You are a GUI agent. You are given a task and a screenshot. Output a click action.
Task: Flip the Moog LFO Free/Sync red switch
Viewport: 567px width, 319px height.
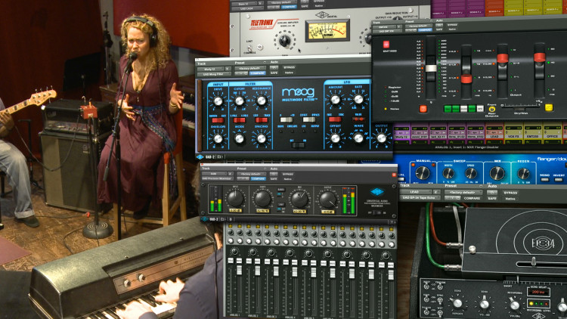tap(335, 119)
